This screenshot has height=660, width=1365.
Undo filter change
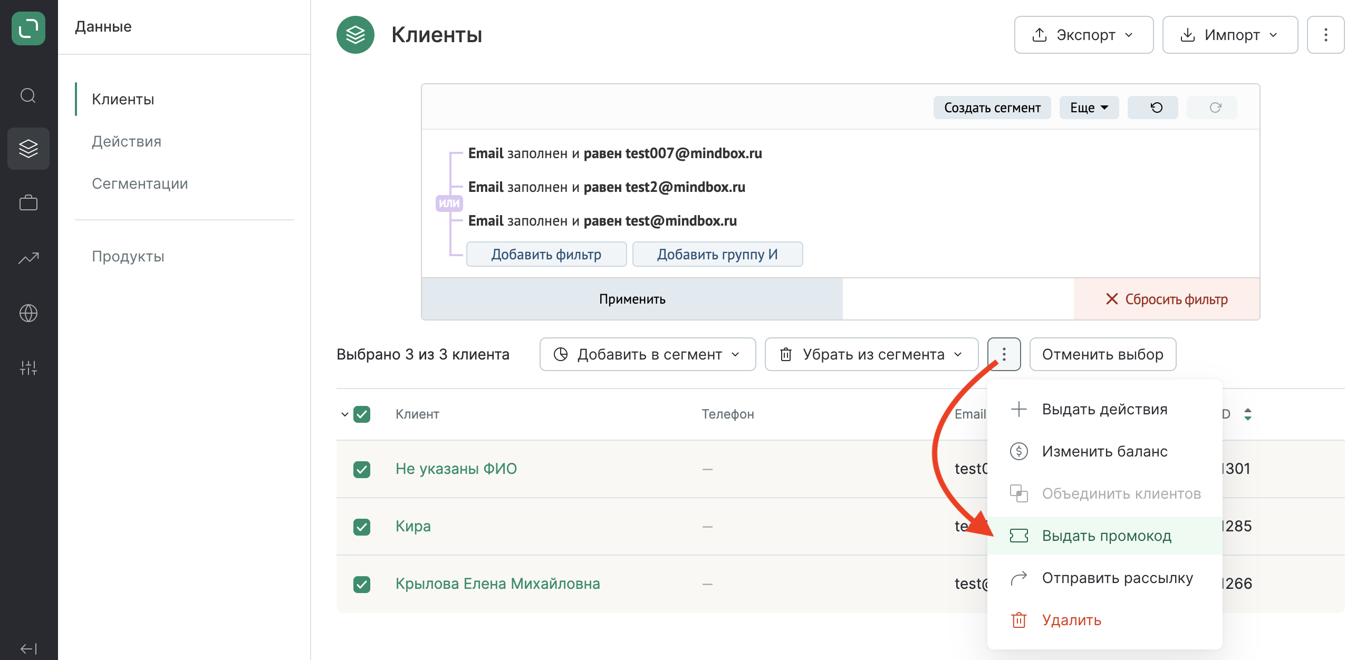(1152, 108)
